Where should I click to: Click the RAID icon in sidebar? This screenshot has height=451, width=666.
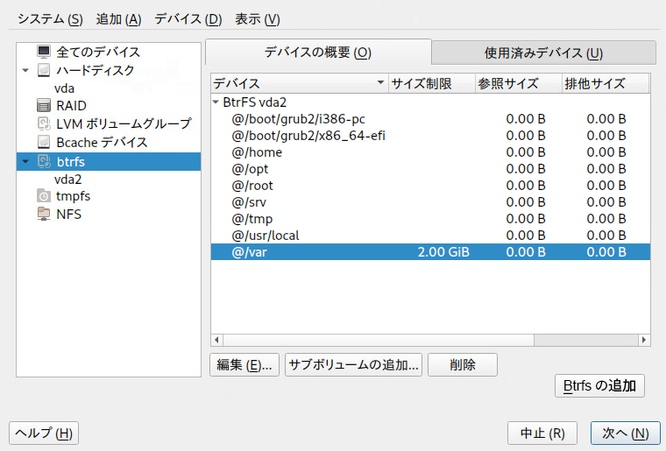pos(43,105)
